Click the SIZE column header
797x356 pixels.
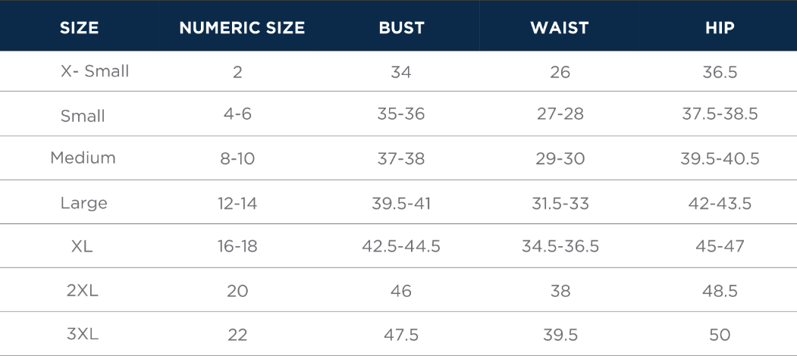pos(80,27)
